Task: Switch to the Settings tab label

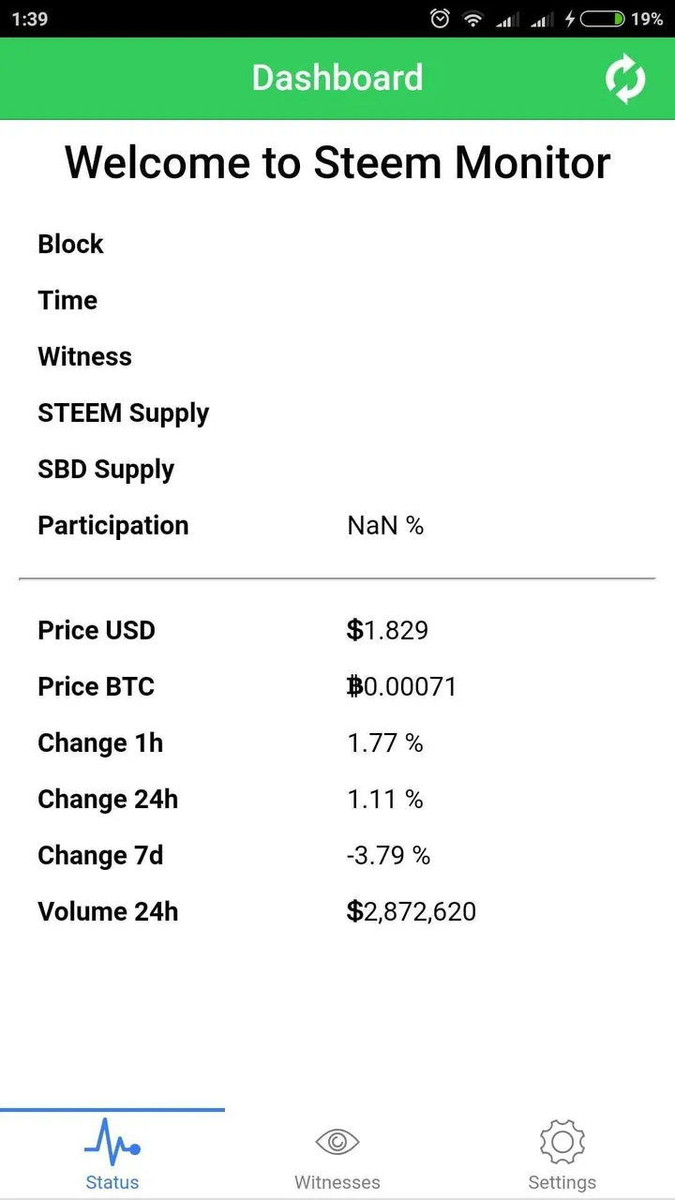Action: click(562, 1182)
